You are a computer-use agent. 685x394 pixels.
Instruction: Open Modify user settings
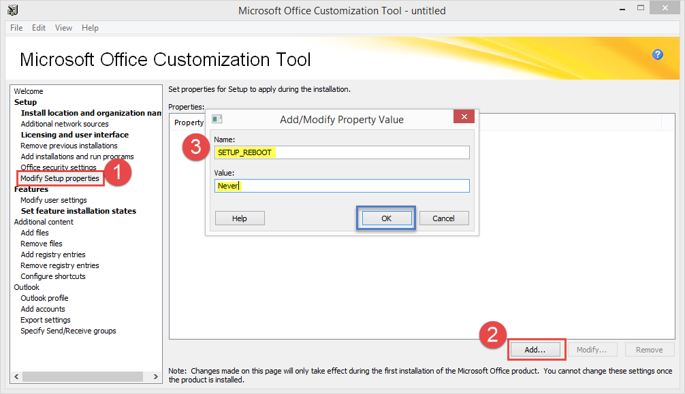click(x=54, y=200)
